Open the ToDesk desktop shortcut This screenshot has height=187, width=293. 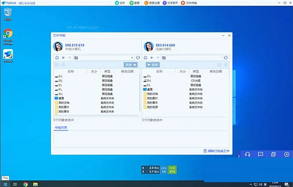[8, 56]
